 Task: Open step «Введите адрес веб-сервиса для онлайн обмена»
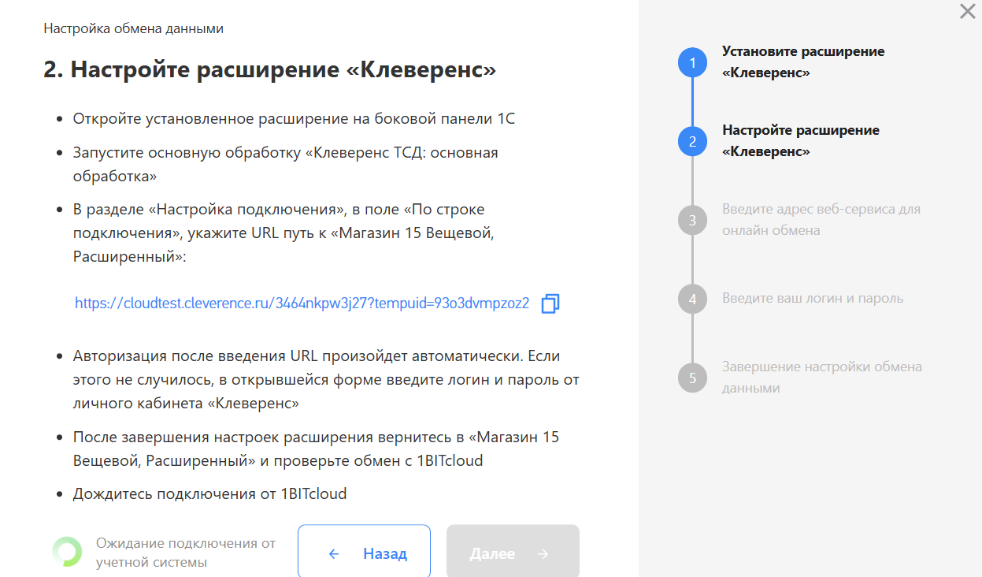821,220
